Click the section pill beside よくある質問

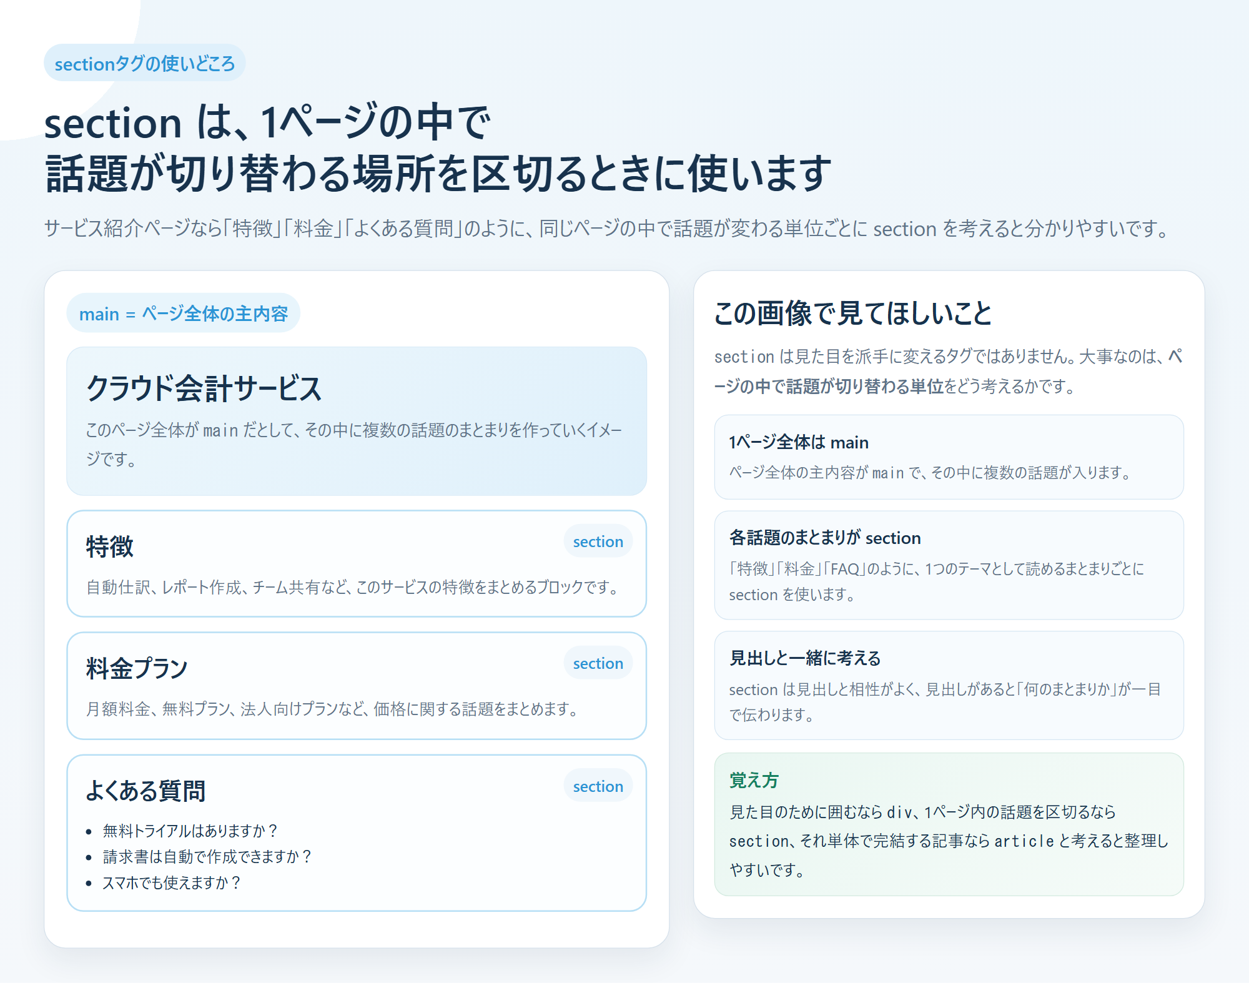(597, 786)
